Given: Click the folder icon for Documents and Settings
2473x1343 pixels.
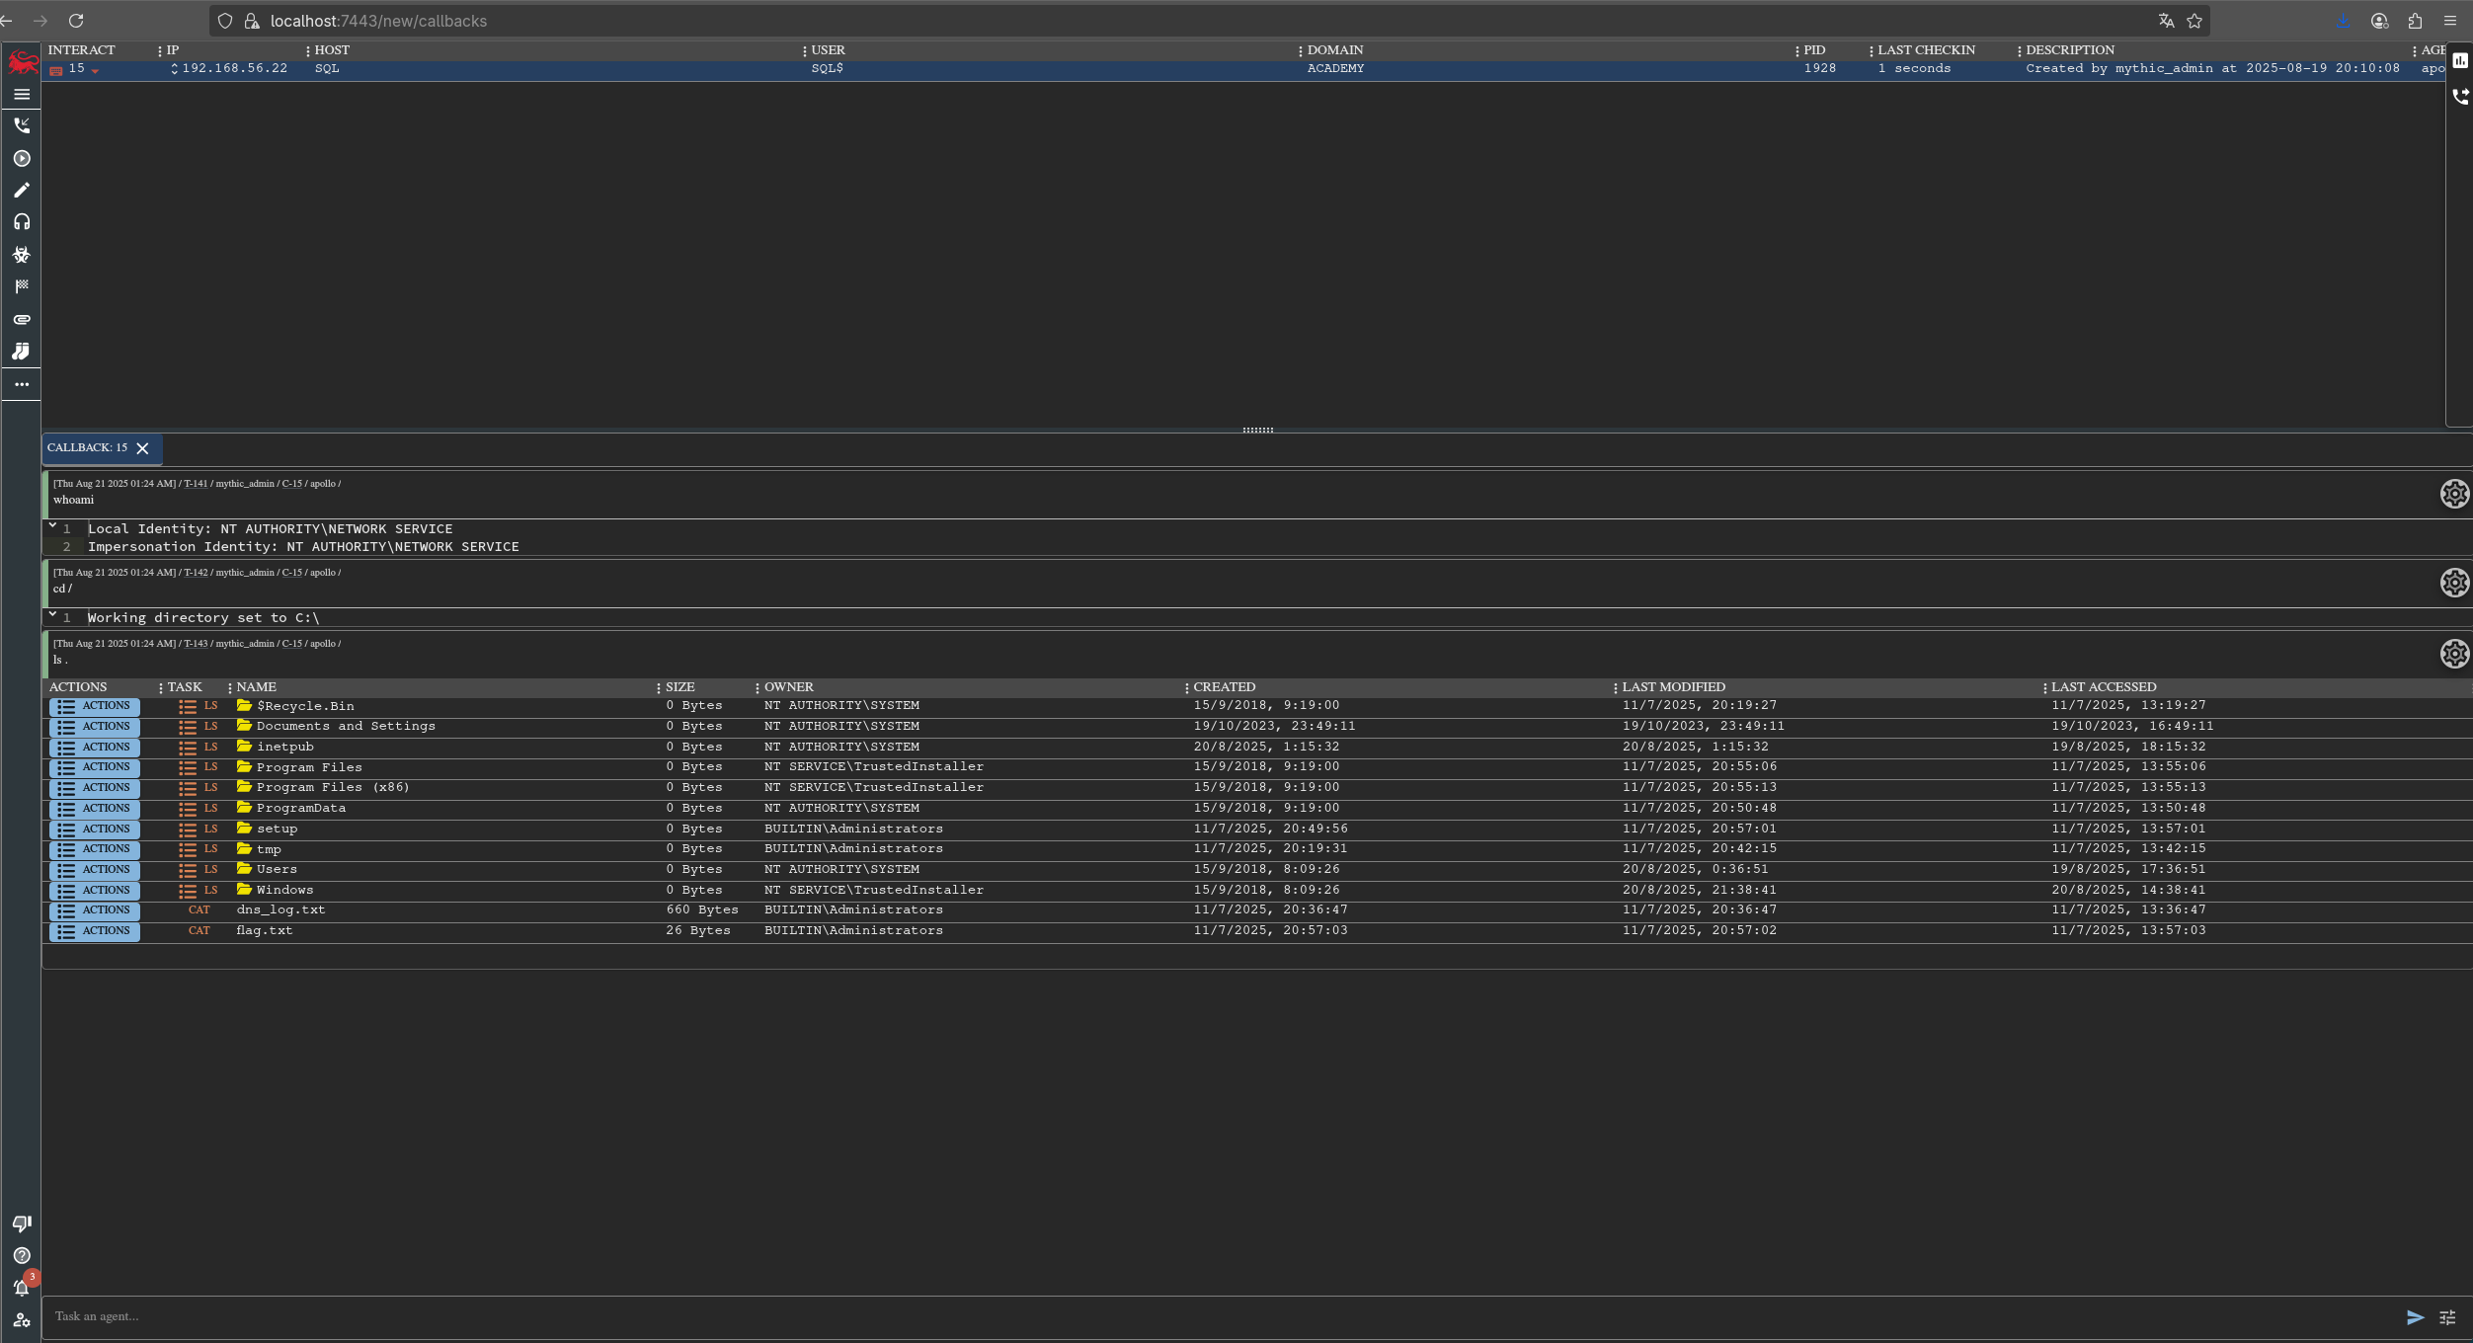Looking at the screenshot, I should tap(244, 726).
